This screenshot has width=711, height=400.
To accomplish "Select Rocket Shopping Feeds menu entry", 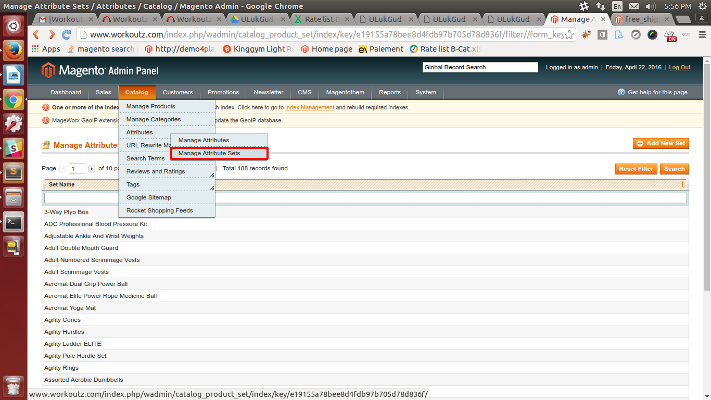I will tap(167, 210).
